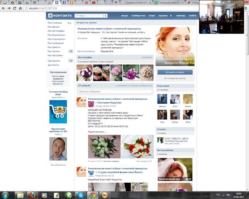Switch to the Gmail M tab

tap(192, 2)
